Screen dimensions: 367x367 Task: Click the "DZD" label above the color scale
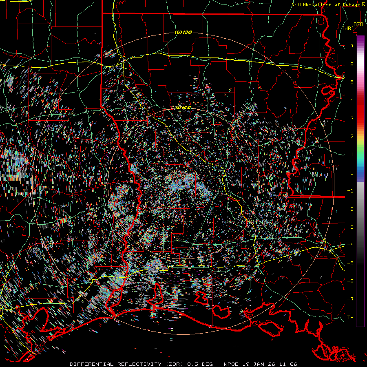(x=358, y=24)
